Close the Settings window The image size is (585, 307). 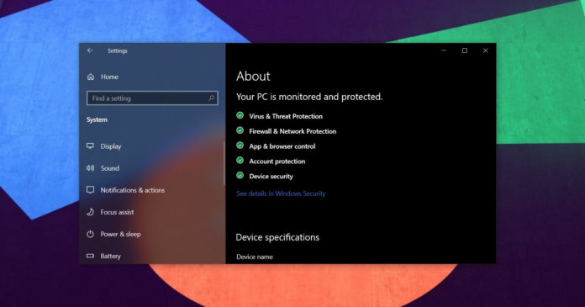pyautogui.click(x=485, y=50)
